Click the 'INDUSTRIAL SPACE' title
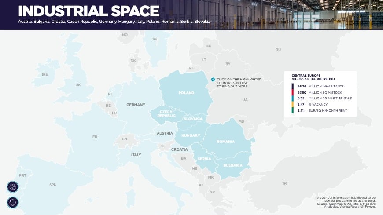 click(88, 11)
